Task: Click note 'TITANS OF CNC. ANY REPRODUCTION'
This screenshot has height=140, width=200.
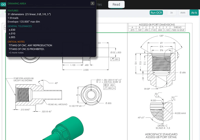Action: click(30, 45)
